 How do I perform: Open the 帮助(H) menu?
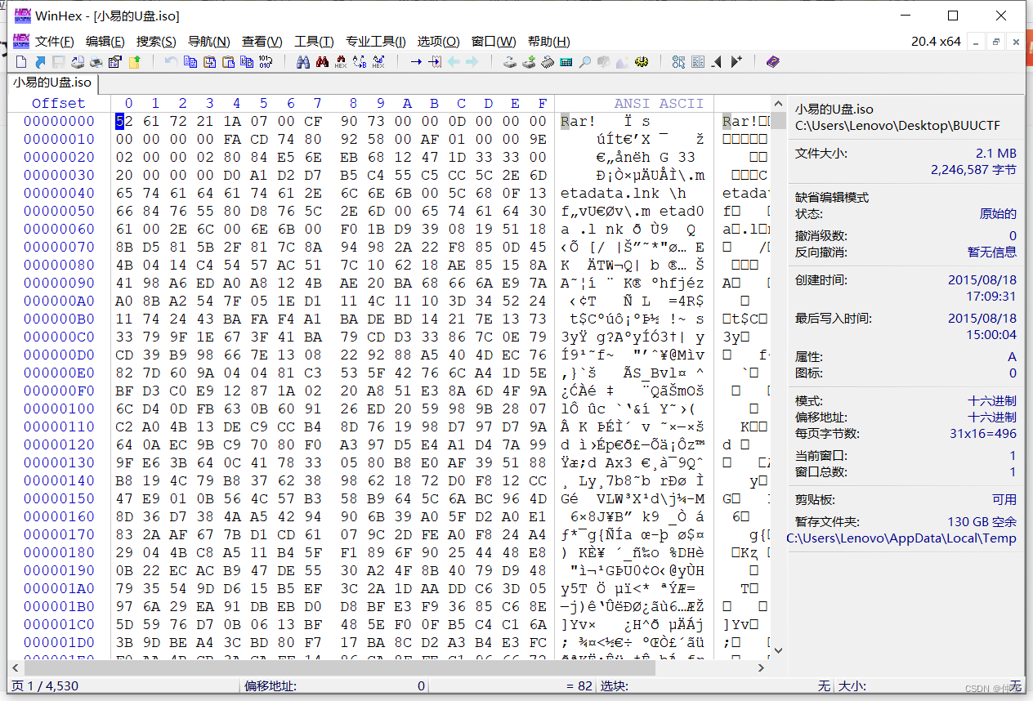click(549, 42)
